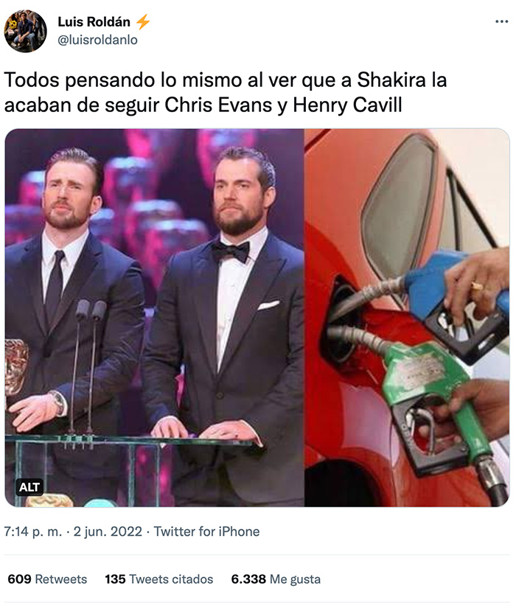The image size is (516, 608).
Task: View the 609 Retweets list
Action: point(47,579)
